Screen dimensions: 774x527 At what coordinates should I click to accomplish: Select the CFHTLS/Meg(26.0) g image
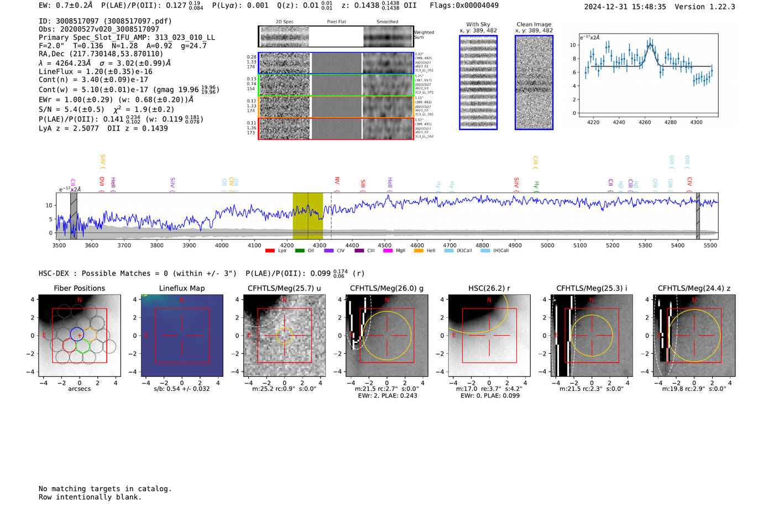pyautogui.click(x=387, y=336)
